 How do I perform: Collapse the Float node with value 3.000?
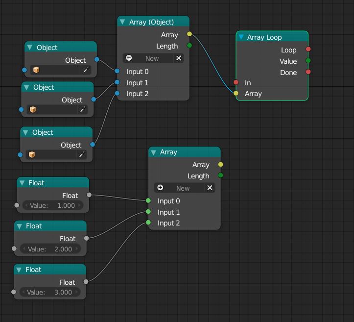19,270
